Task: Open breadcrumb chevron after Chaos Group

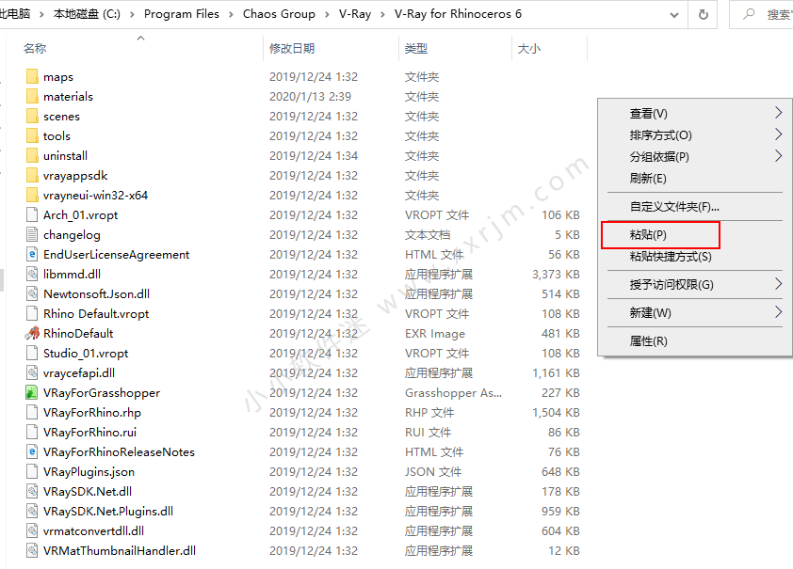Action: pos(327,15)
